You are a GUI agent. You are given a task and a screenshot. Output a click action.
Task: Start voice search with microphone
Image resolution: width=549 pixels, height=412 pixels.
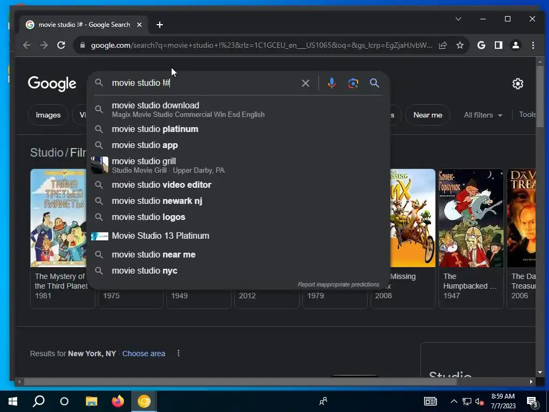tap(331, 83)
